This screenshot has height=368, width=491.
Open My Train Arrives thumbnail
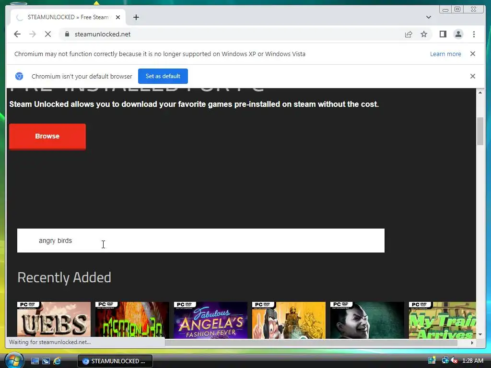[x=442, y=320]
